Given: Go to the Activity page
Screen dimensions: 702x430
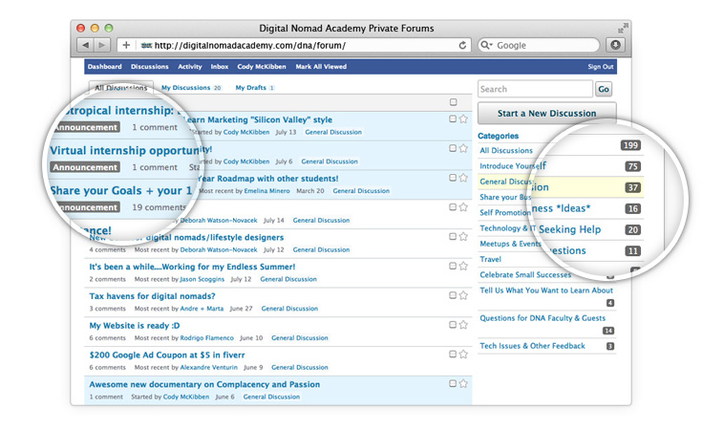Looking at the screenshot, I should [190, 67].
